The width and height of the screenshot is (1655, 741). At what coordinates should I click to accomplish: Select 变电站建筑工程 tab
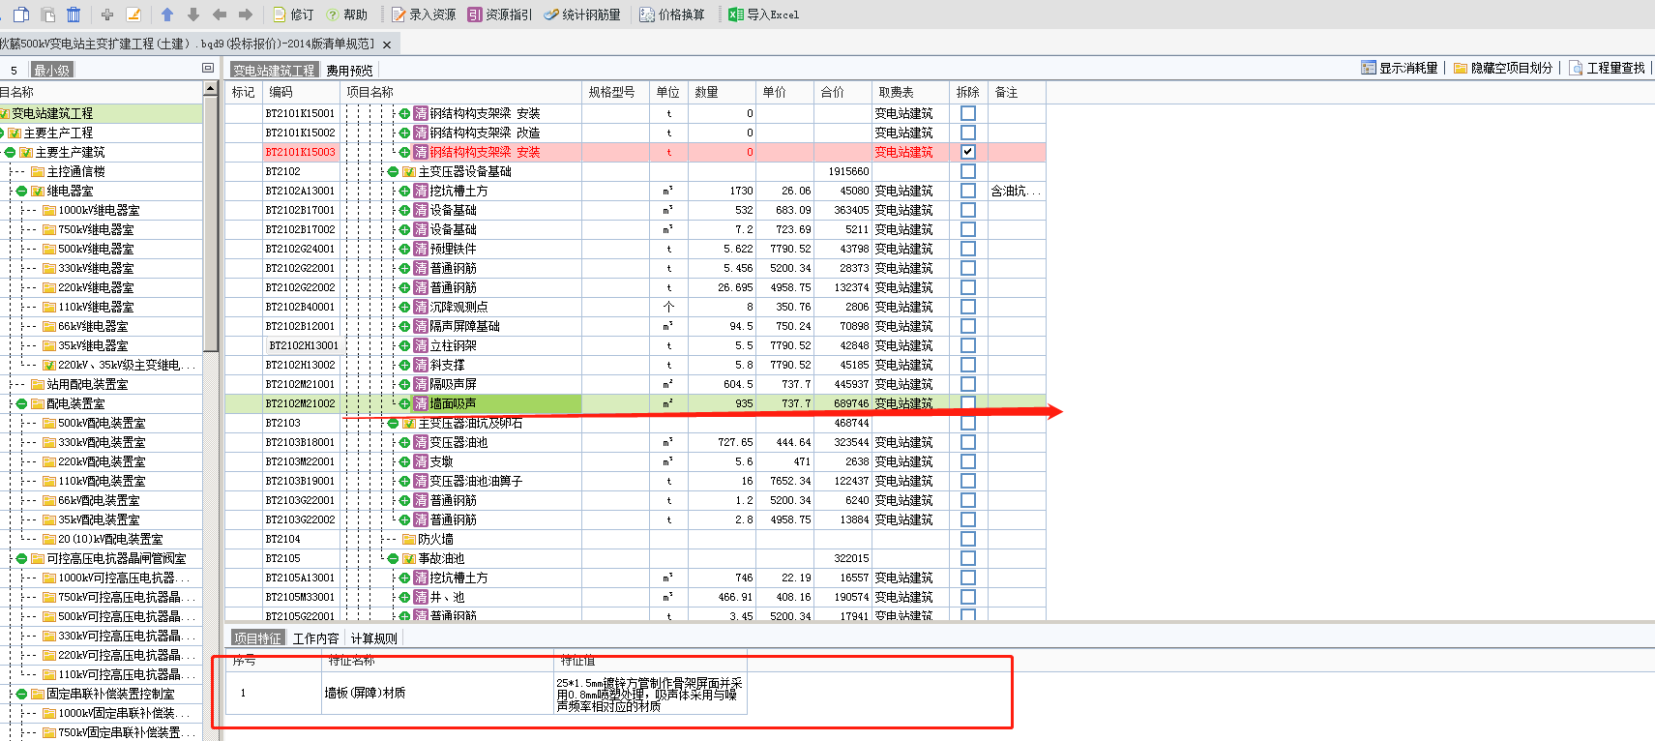(274, 70)
